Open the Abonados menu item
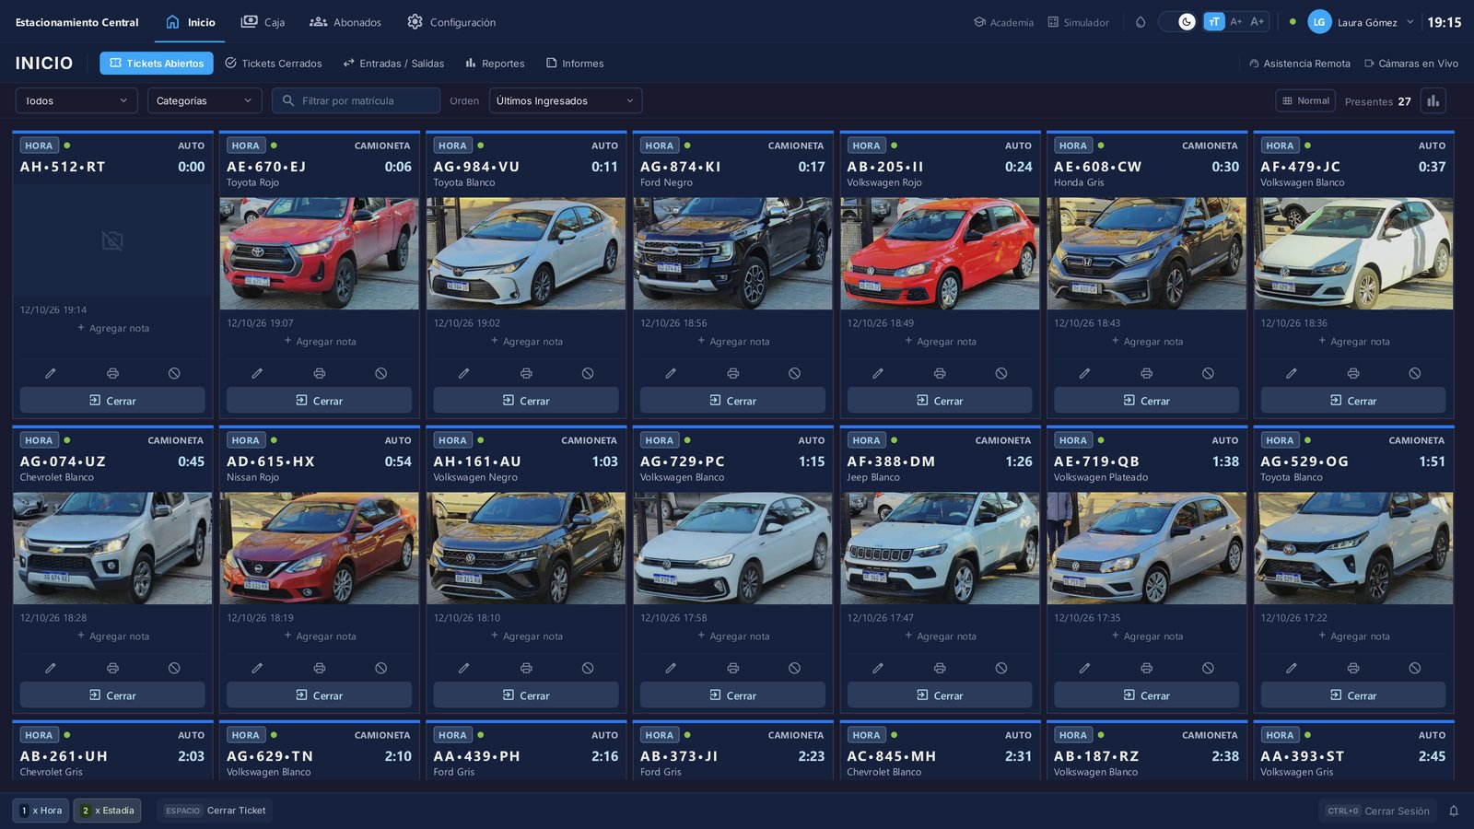The image size is (1474, 829). click(345, 22)
